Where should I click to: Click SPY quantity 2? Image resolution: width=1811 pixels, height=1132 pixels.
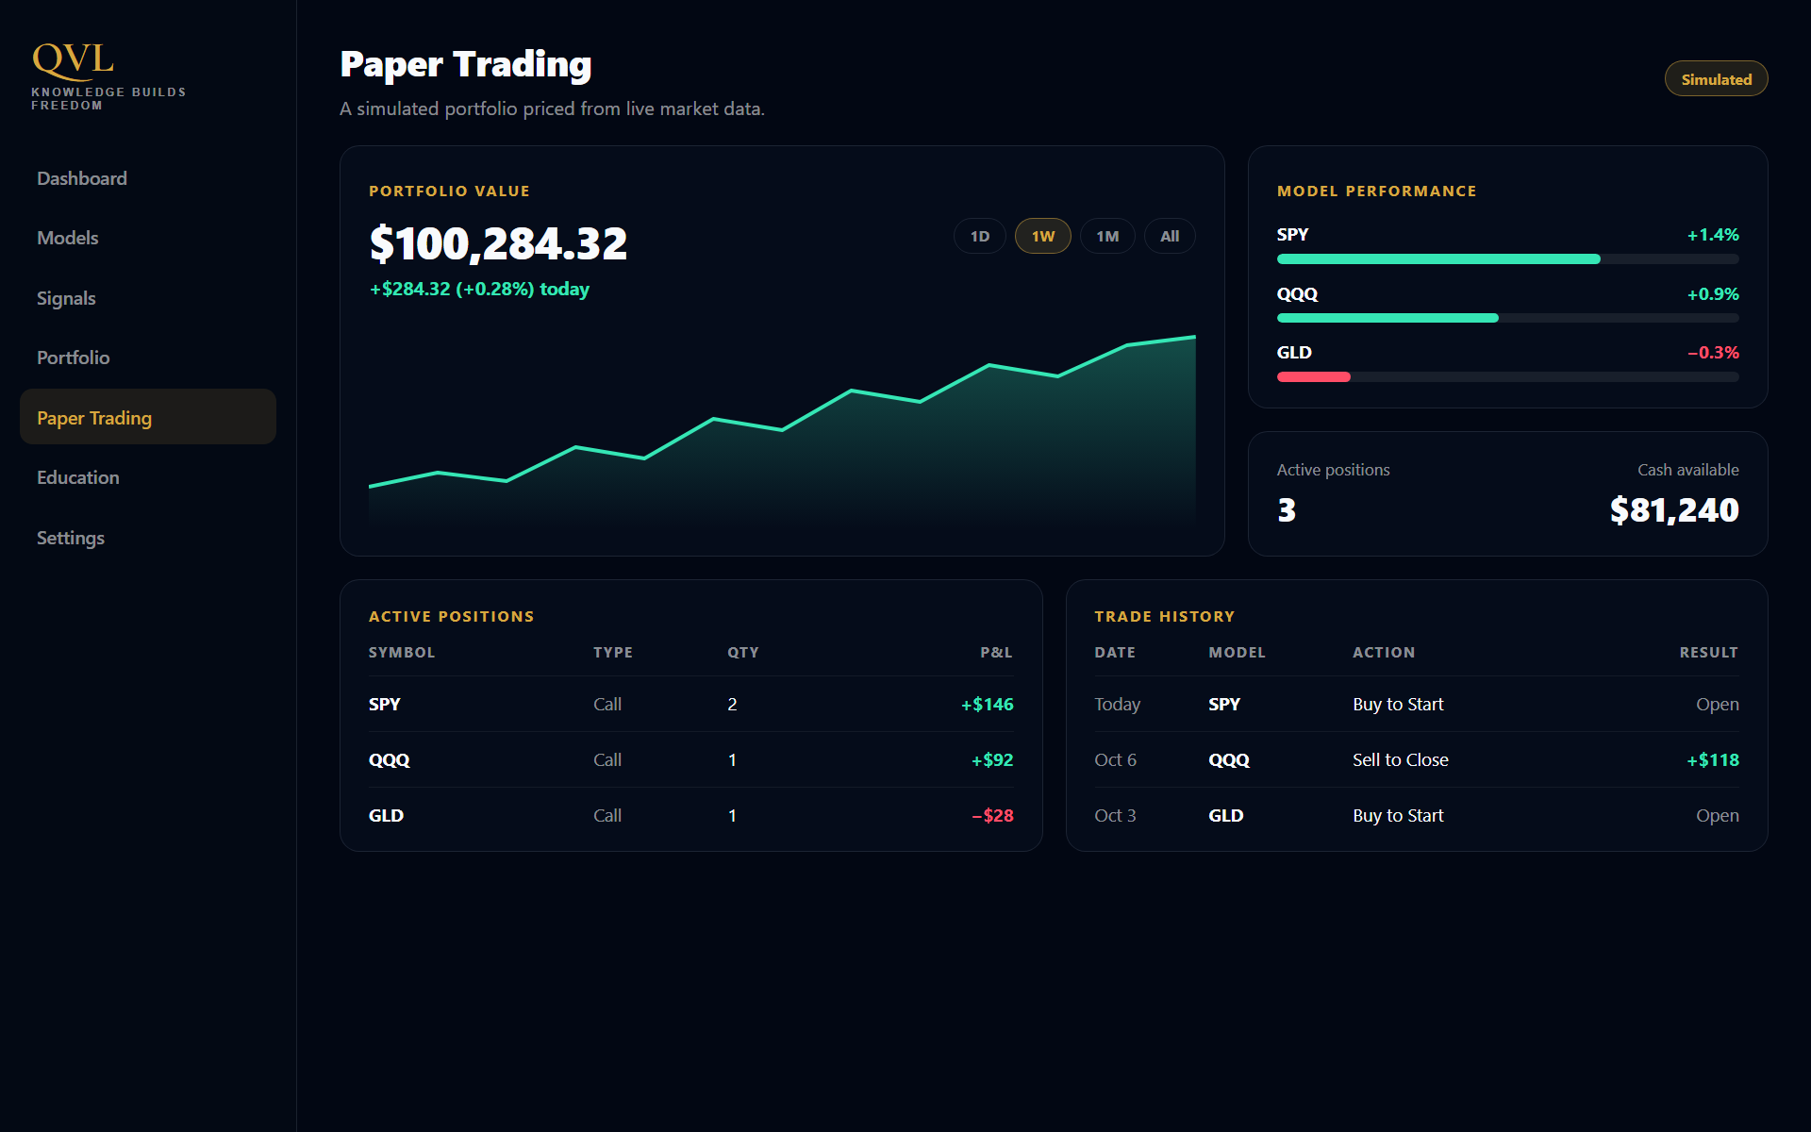tap(732, 704)
